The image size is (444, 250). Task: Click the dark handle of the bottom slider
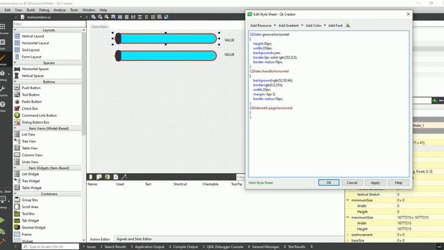[x=118, y=56]
